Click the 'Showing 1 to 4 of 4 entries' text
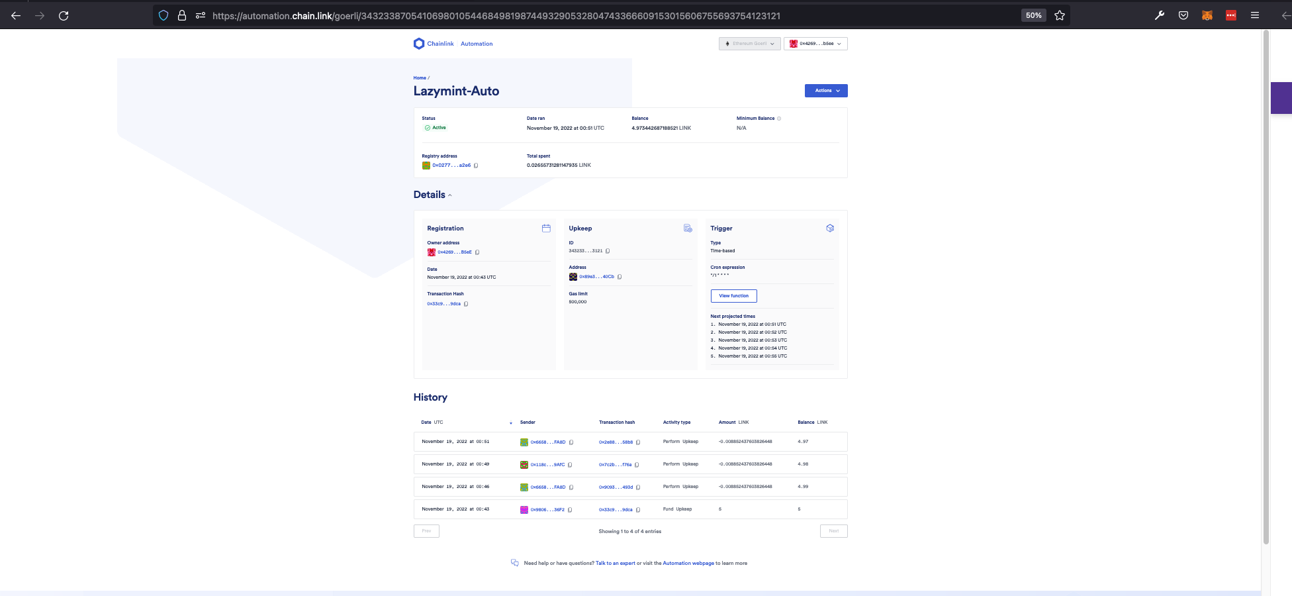The image size is (1292, 596). (x=630, y=532)
